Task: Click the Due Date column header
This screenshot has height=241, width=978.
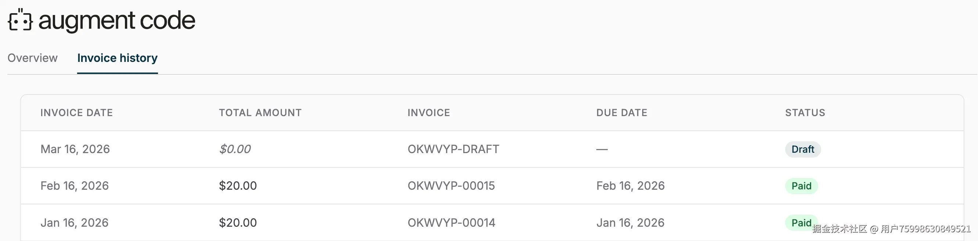Action: click(x=622, y=113)
